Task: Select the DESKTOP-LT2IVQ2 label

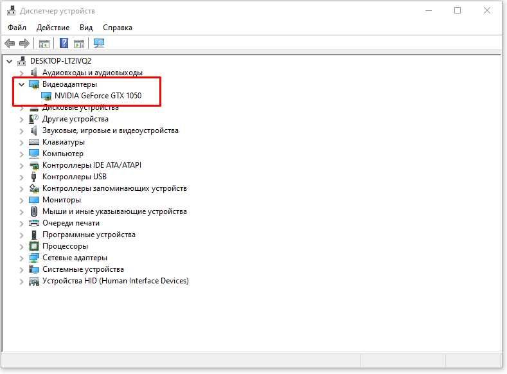Action: pos(61,61)
